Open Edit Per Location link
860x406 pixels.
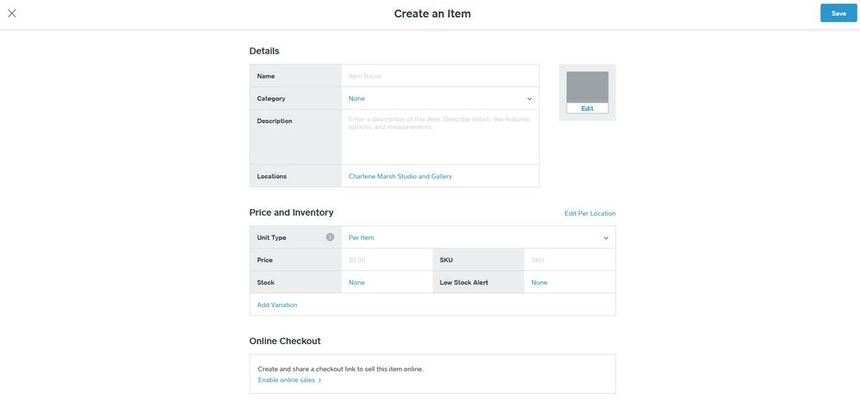590,213
